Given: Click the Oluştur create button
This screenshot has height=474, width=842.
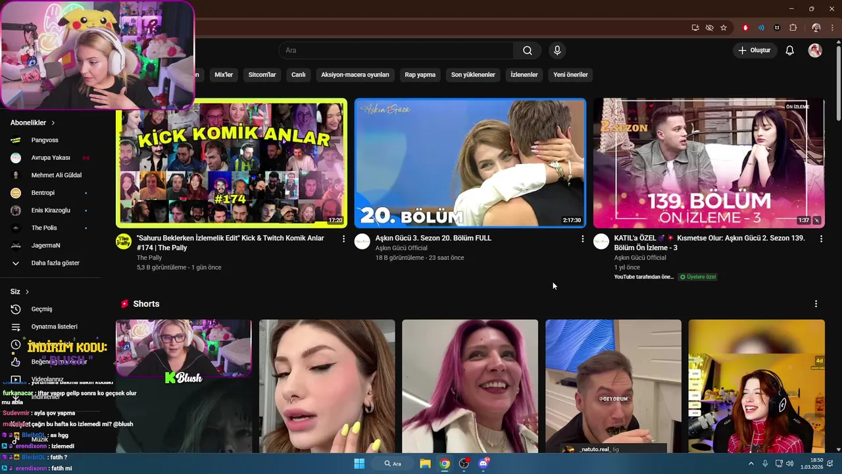Looking at the screenshot, I should (x=754, y=51).
